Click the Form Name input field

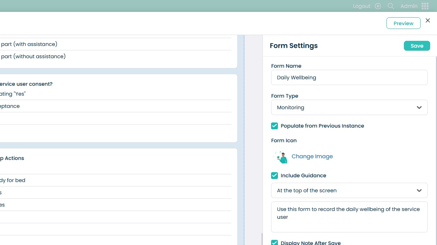349,78
